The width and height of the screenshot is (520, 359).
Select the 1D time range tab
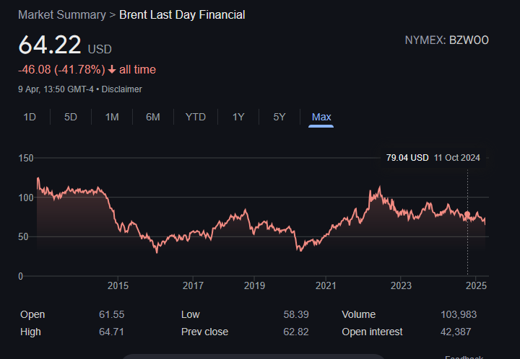[x=30, y=117]
